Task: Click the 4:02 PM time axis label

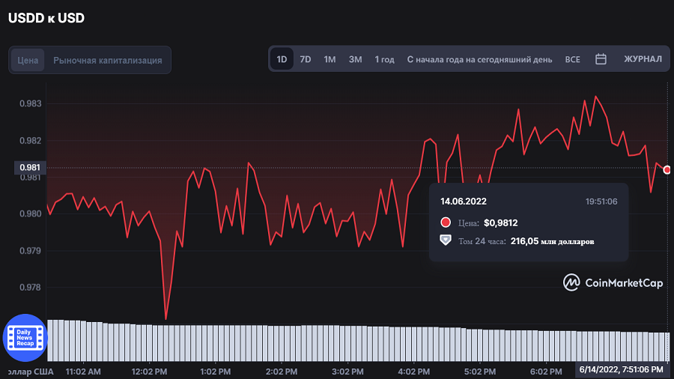Action: coord(413,371)
